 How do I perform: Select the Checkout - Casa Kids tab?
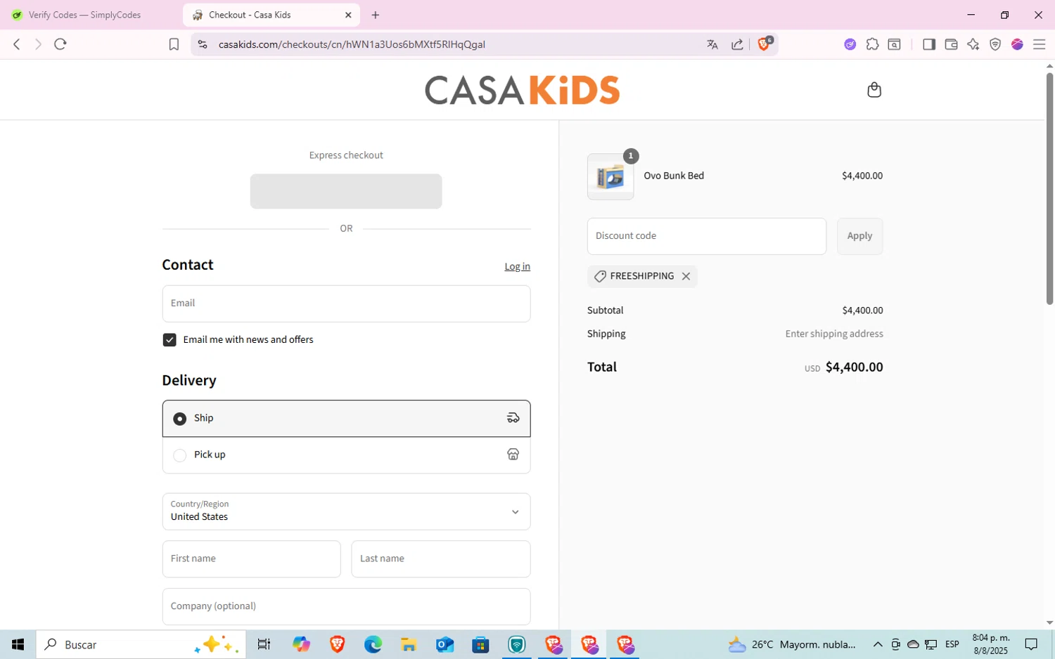click(271, 15)
